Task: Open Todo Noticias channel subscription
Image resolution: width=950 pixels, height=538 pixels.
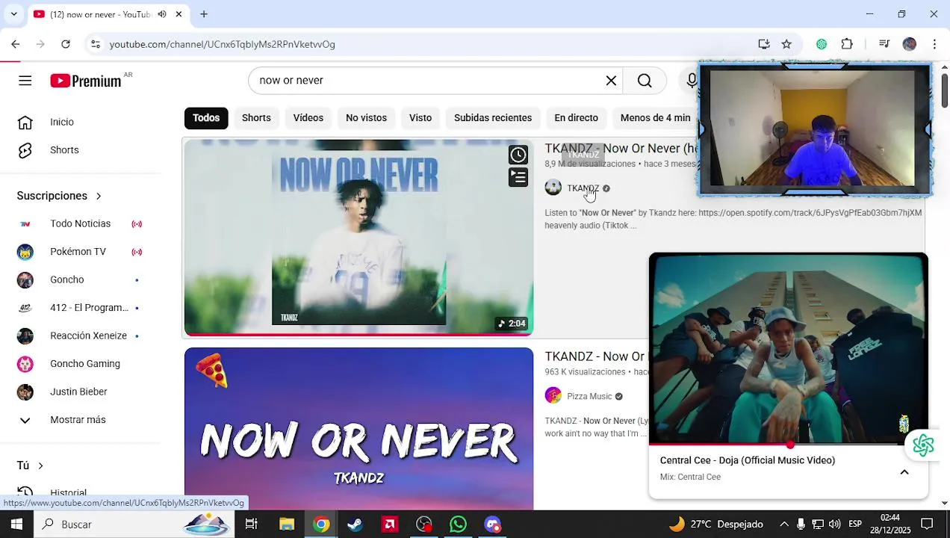Action: click(x=81, y=223)
